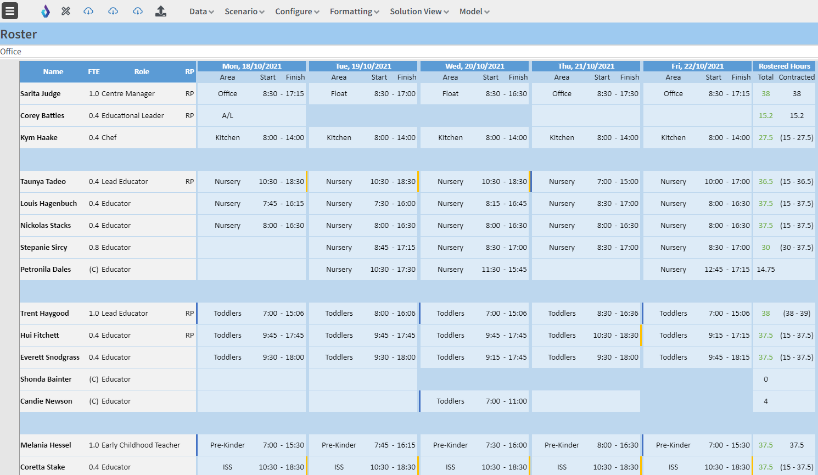Click the middle cloud download icon
This screenshot has width=818, height=475.
[x=113, y=11]
